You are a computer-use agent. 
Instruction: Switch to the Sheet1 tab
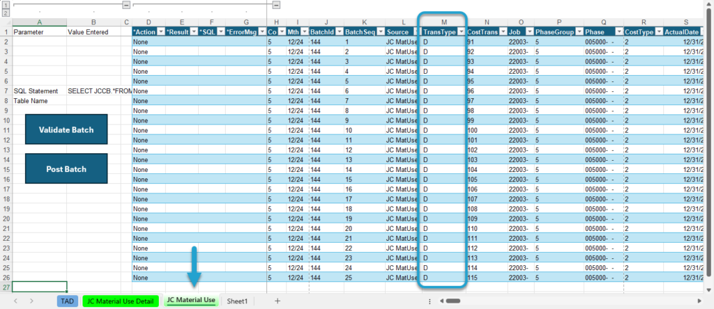[237, 301]
